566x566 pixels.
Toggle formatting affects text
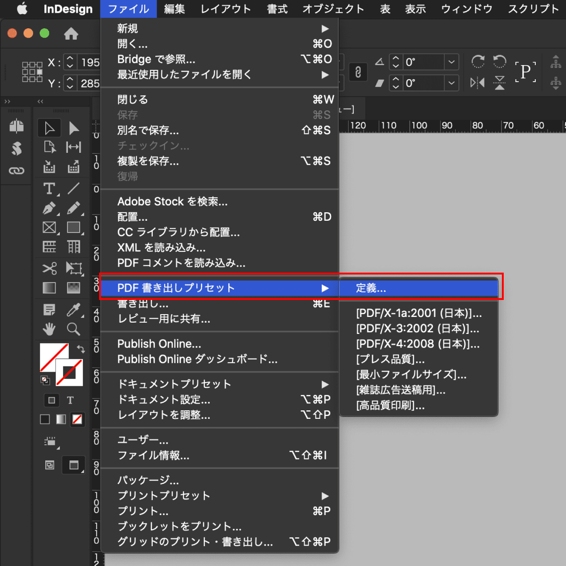pos(70,400)
